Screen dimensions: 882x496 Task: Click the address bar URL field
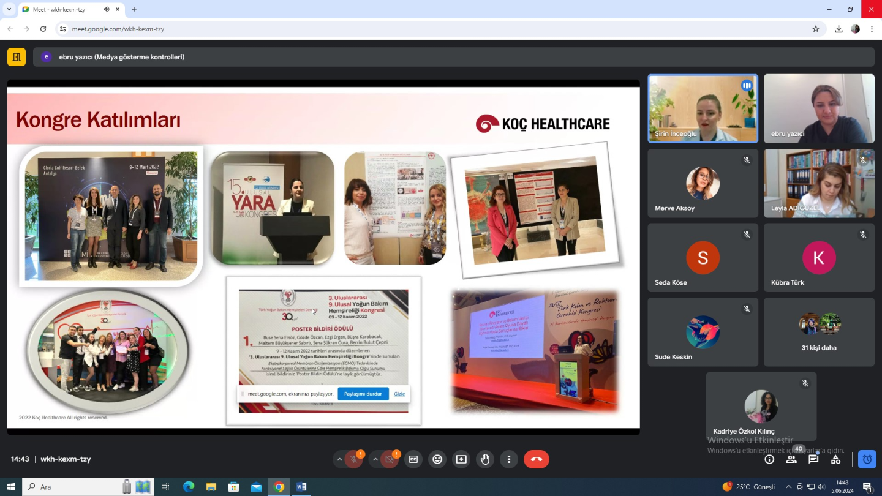click(x=440, y=29)
